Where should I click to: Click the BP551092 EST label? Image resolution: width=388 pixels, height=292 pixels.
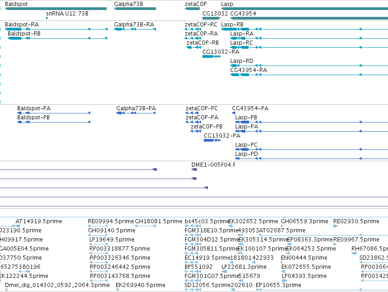coord(199,267)
